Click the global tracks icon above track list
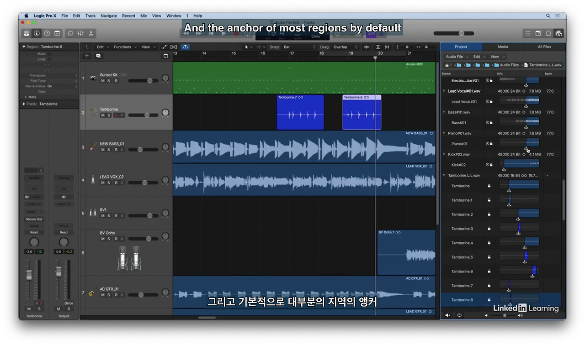The height and width of the screenshot is (345, 585). (x=165, y=56)
